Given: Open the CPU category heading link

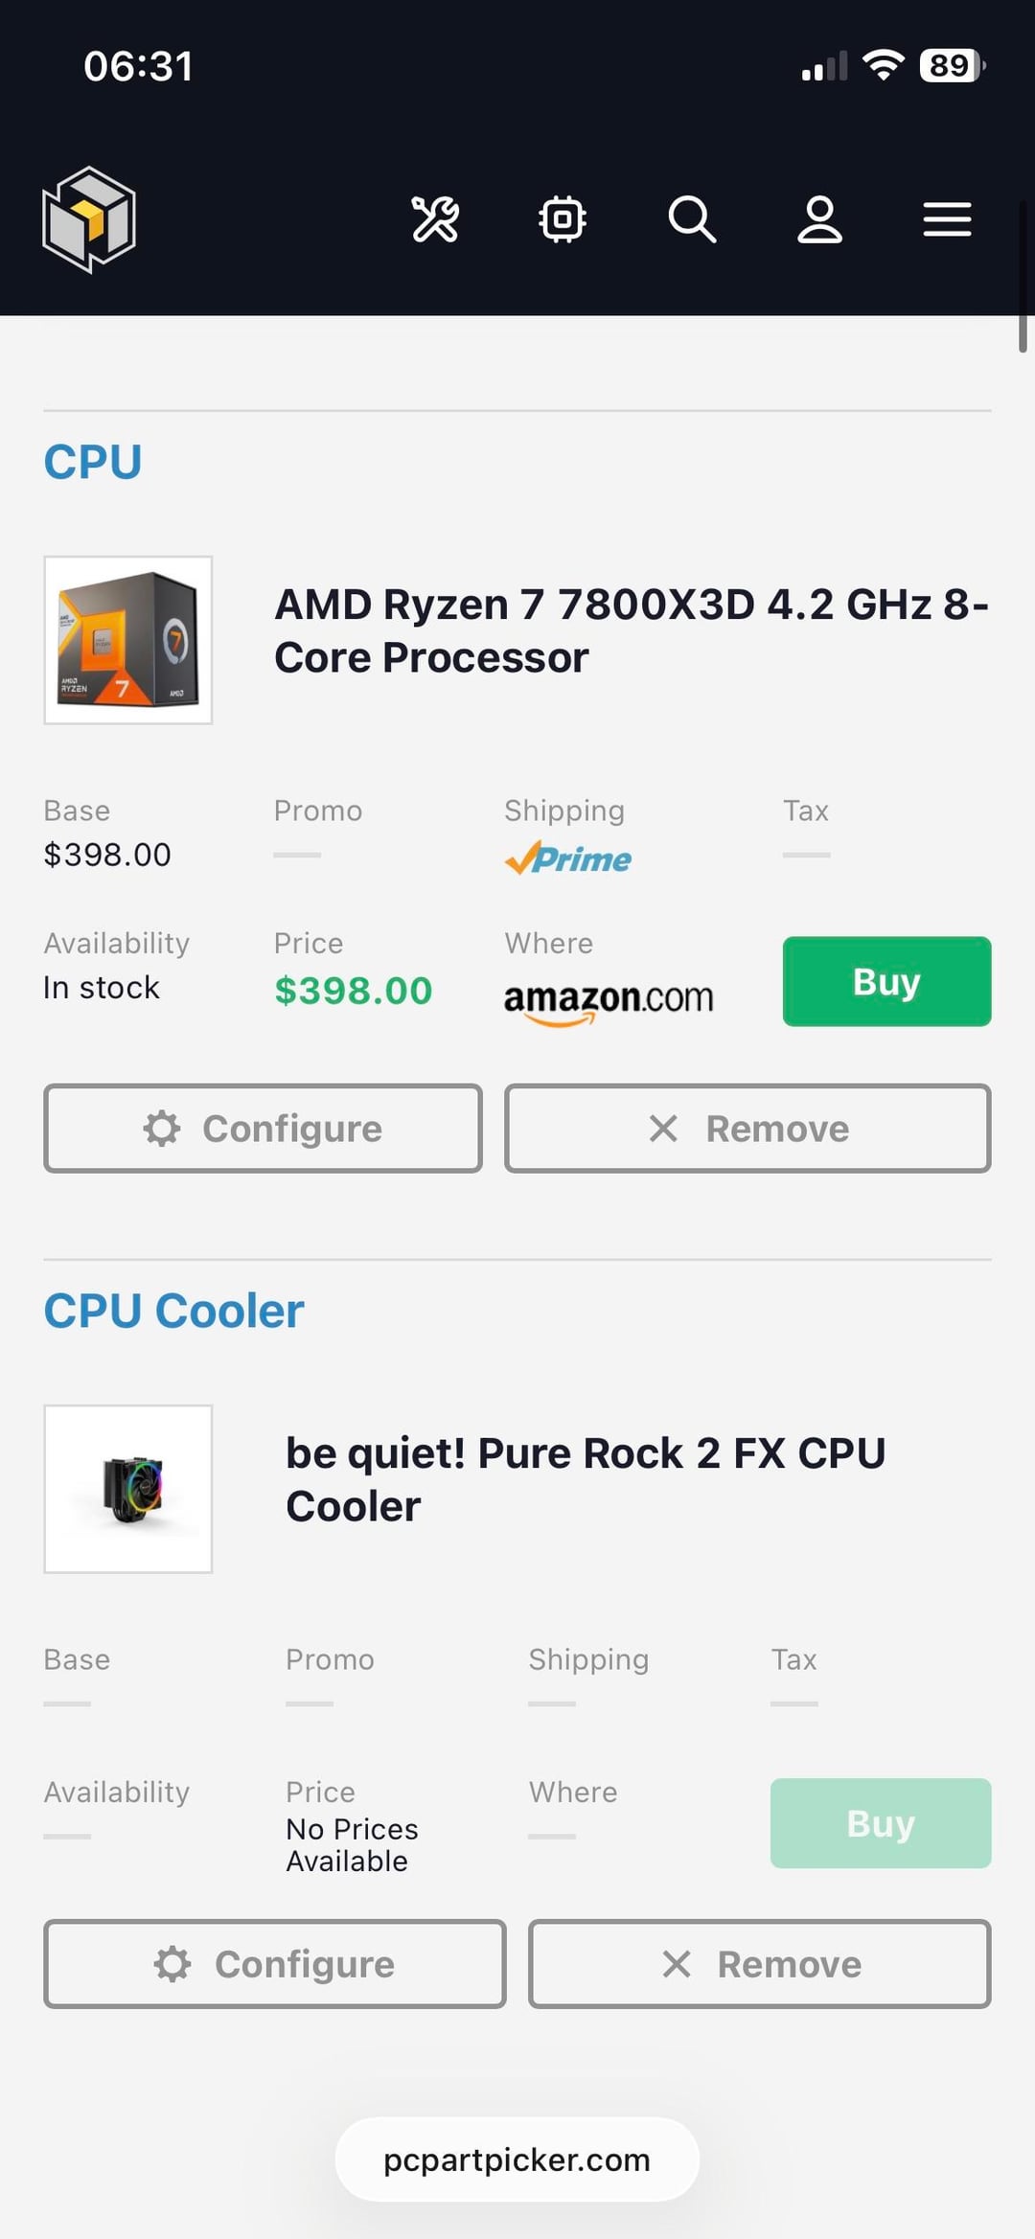Looking at the screenshot, I should pyautogui.click(x=93, y=462).
